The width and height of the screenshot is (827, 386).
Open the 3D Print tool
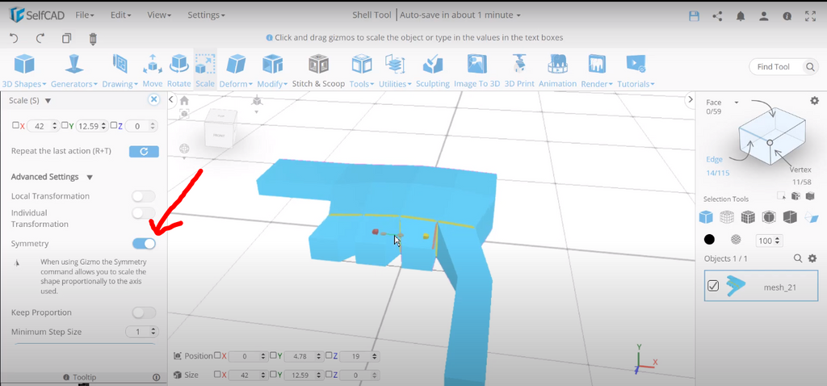coord(519,71)
